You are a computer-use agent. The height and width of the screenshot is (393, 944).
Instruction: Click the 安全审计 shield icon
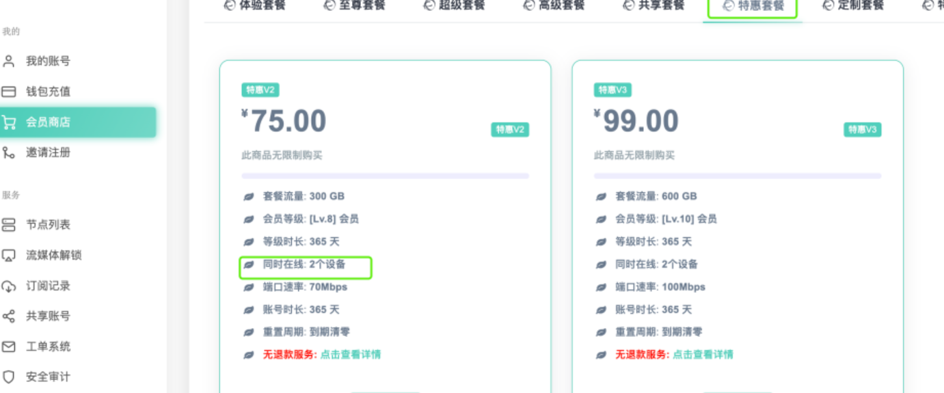[x=9, y=377]
